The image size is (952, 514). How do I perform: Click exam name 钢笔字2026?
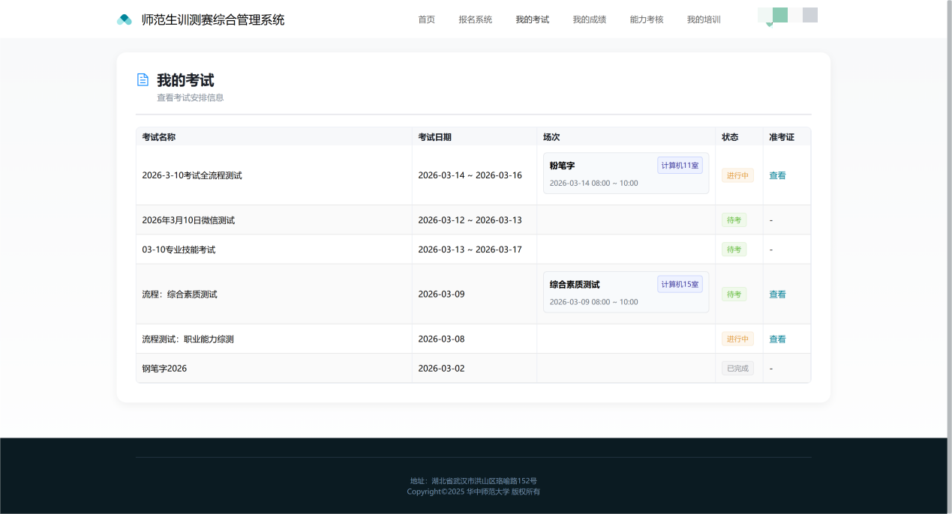(164, 368)
